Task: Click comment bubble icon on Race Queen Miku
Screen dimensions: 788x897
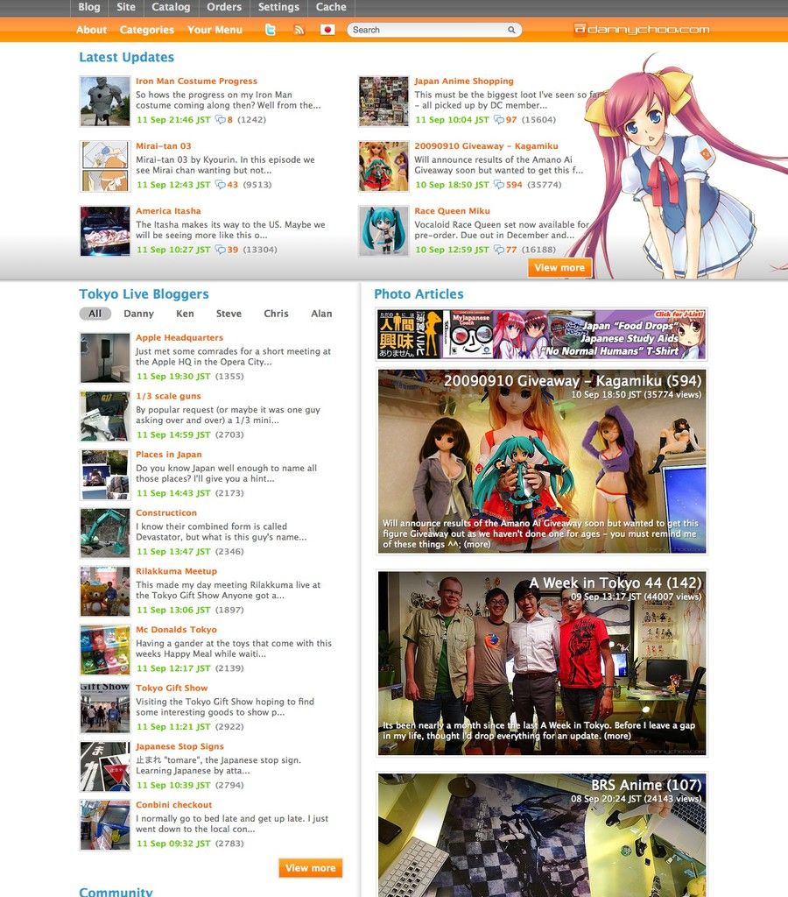Action: point(499,250)
